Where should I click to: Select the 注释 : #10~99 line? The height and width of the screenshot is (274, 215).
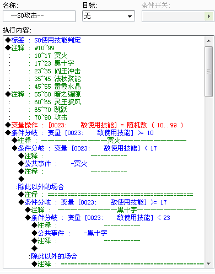point(30,48)
